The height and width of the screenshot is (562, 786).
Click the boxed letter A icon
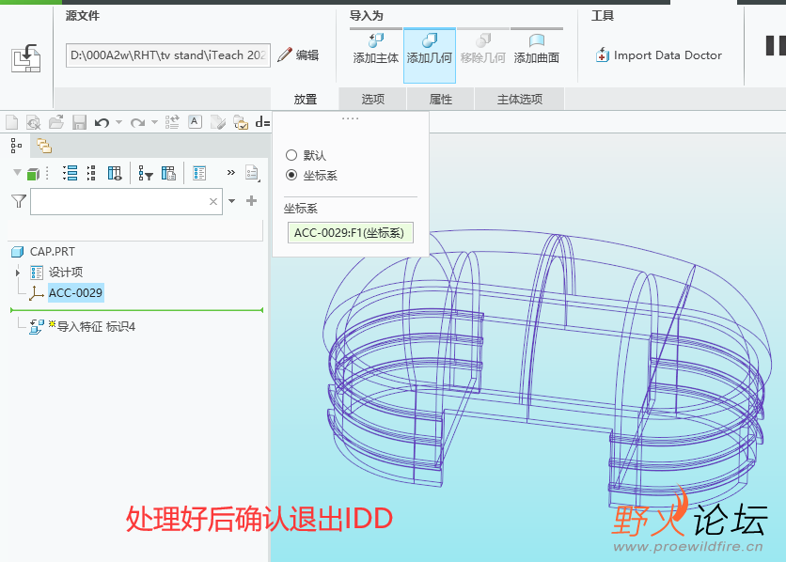[x=195, y=122]
